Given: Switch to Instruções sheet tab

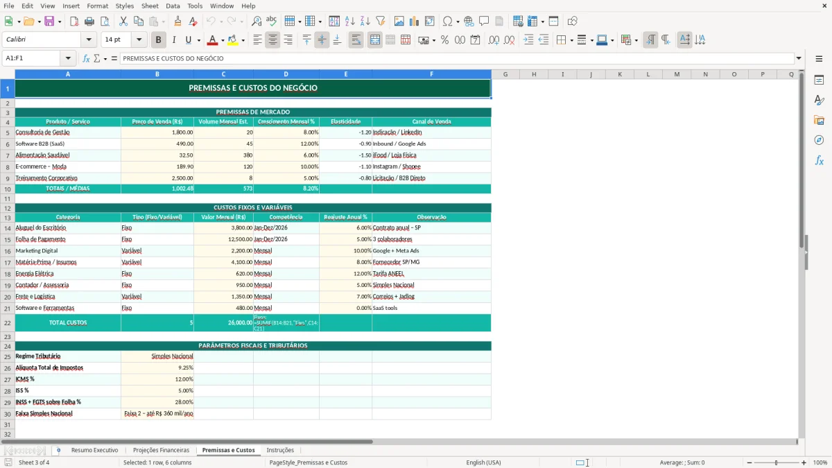Looking at the screenshot, I should (280, 450).
